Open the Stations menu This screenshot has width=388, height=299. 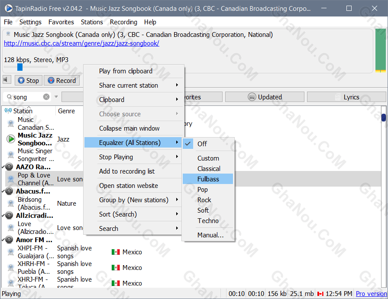(92, 22)
